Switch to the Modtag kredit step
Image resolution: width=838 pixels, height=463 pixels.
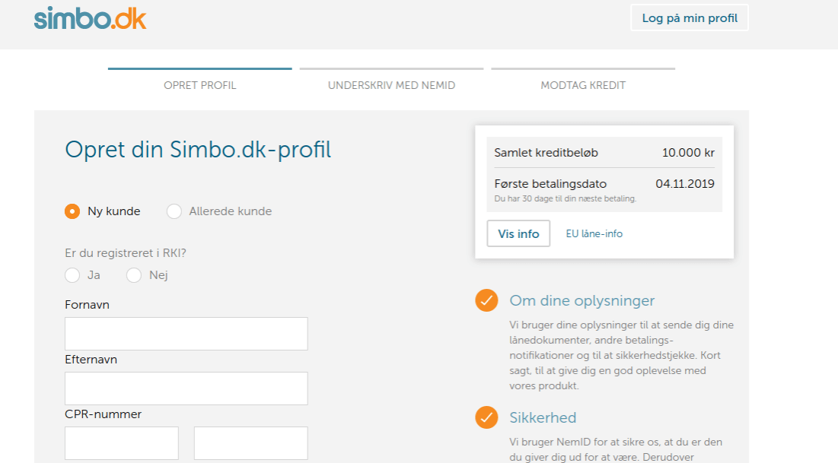coord(583,85)
